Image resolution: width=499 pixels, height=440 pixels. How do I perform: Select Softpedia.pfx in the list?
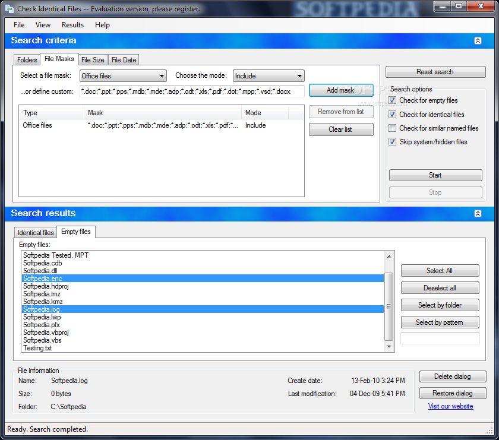tap(203, 325)
